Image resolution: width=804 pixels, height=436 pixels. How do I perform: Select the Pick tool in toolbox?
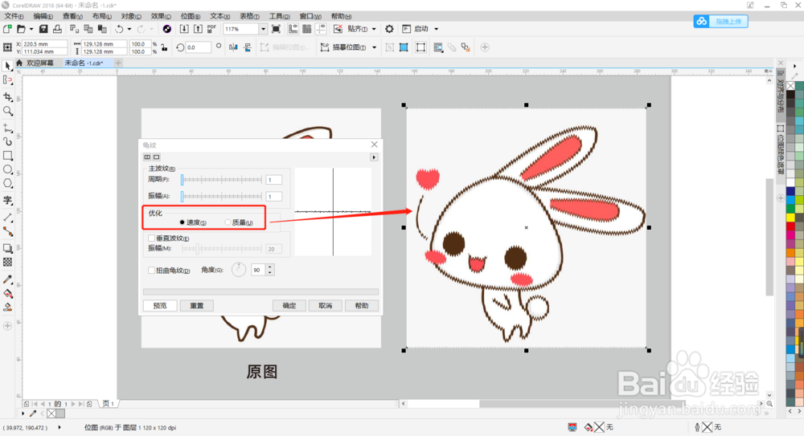pos(7,66)
